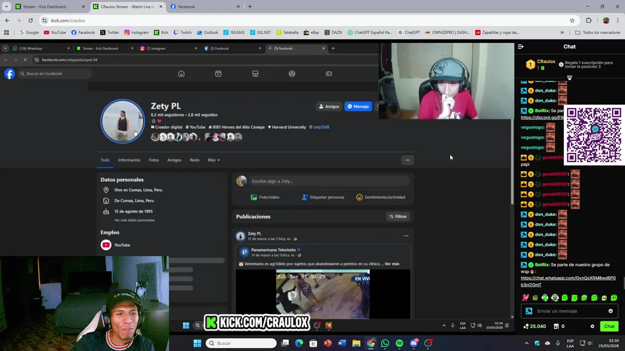
Task: Open Chrome's tab search dropdown
Action: tap(6, 6)
